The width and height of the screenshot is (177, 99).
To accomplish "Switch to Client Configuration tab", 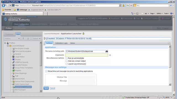I will point(21,24).
